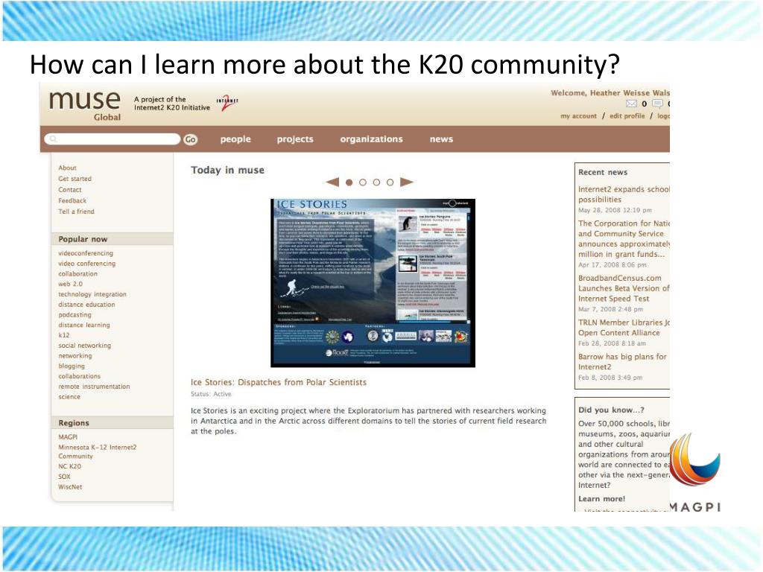Screen dimensions: 763x572
Task: Open Internet2 expands school possibilities news
Action: click(x=624, y=194)
